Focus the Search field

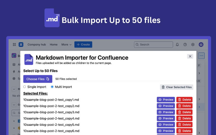153,44
